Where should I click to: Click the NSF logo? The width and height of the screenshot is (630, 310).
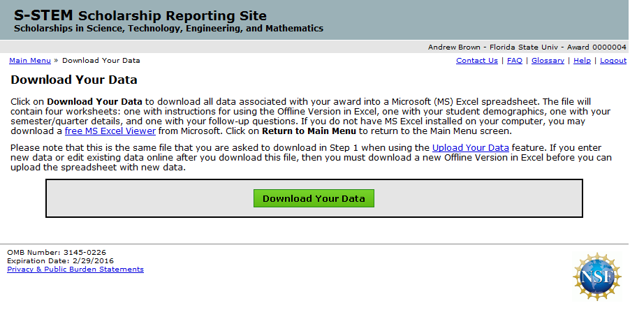tap(596, 277)
